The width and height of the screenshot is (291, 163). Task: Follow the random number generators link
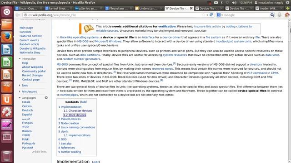coord(81,59)
